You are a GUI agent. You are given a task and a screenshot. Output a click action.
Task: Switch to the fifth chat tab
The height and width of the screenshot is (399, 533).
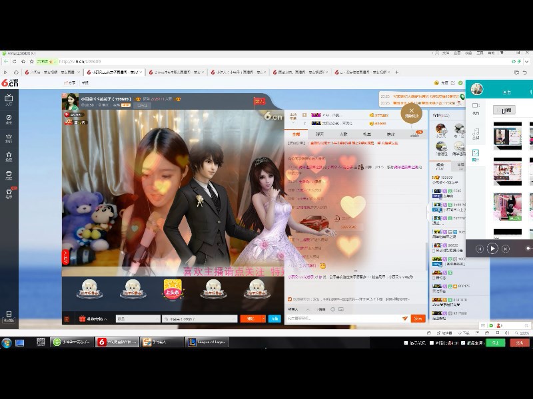[390, 134]
